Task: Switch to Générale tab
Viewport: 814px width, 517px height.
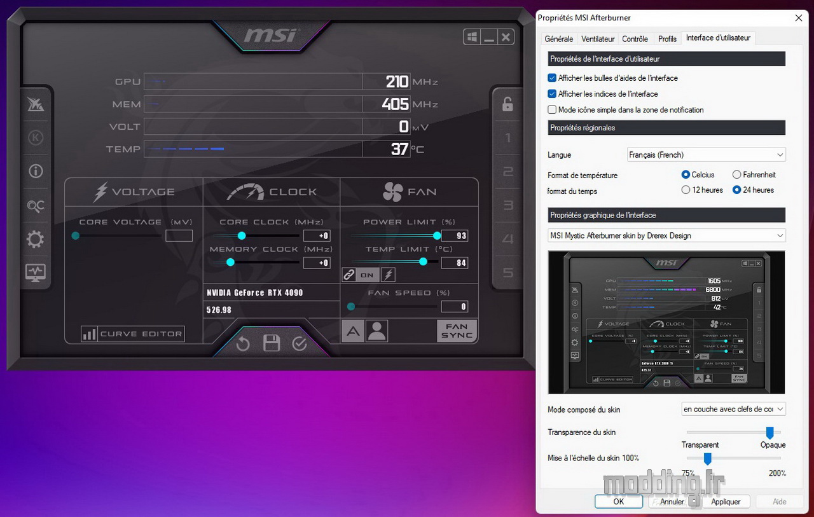Action: tap(558, 39)
